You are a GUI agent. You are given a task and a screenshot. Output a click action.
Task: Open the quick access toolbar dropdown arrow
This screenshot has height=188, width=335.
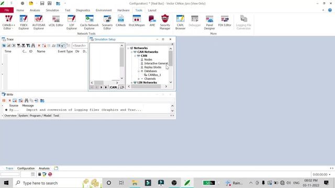tap(65, 4)
